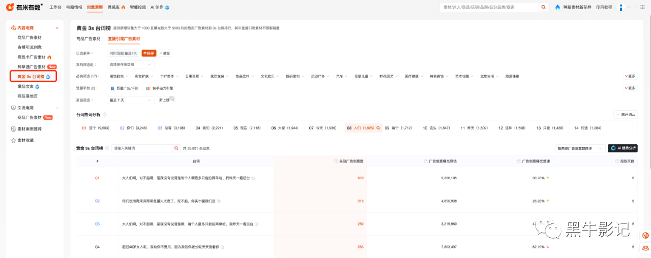Click the 种草素材新花样 rocket notice
The image size is (651, 258).
pos(572,7)
